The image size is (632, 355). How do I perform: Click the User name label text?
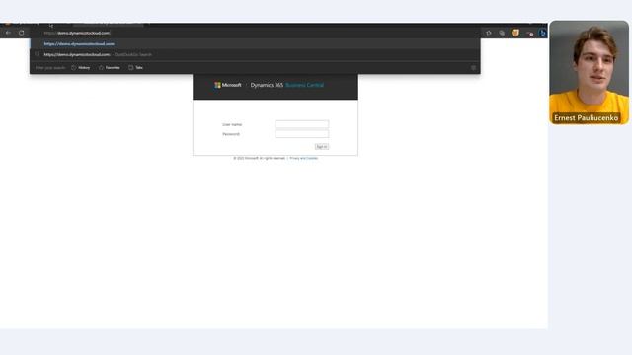tap(232, 125)
